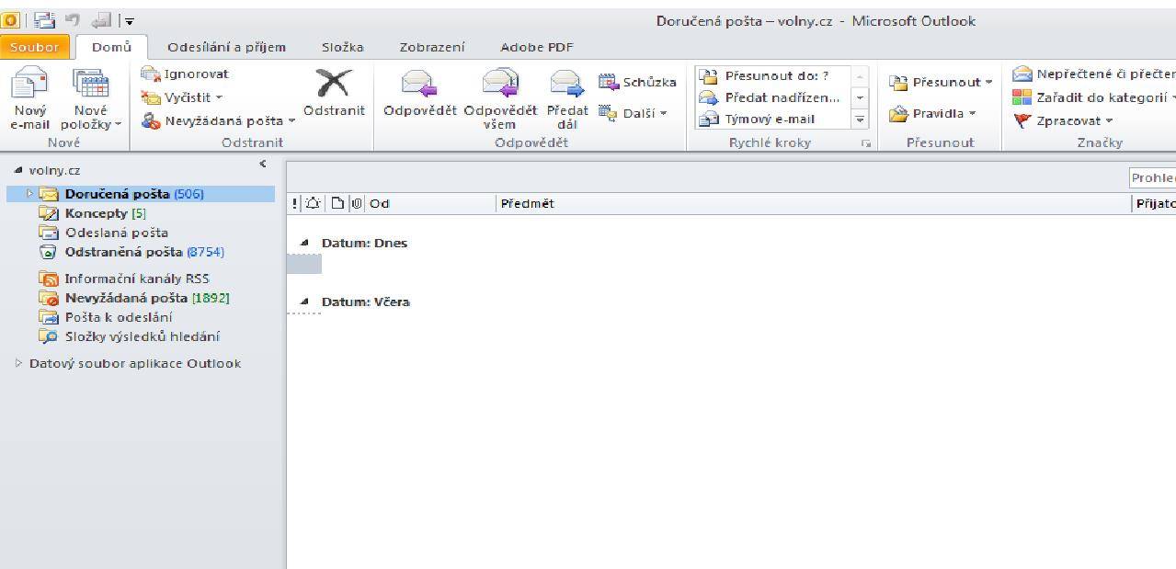Click the Rychlé kroky gallery scroll down arrow

click(860, 97)
